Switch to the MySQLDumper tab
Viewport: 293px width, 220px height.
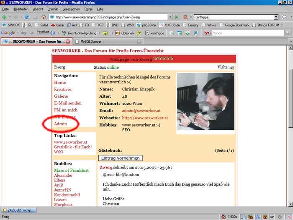click(108, 41)
